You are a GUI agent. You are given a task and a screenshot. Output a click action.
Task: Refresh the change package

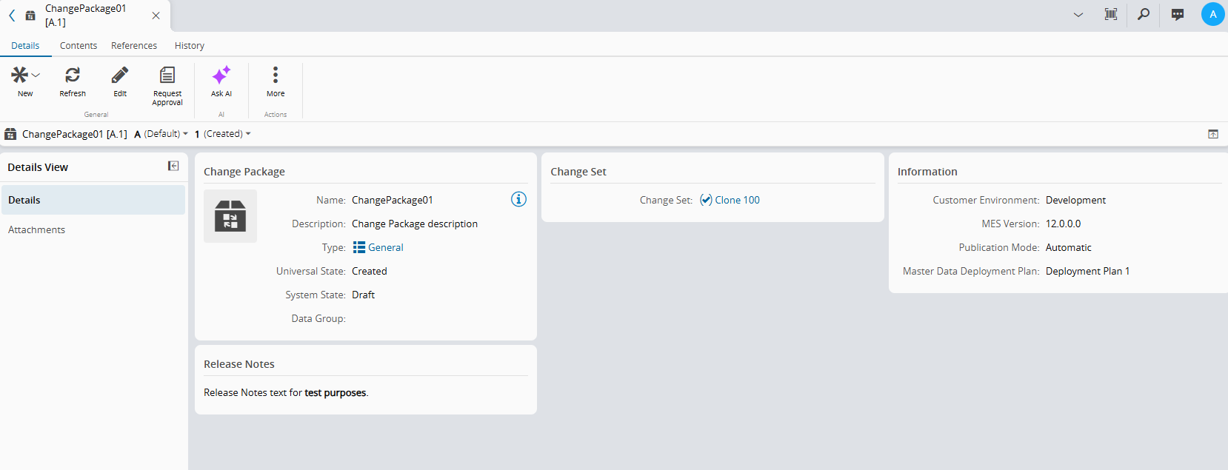73,81
